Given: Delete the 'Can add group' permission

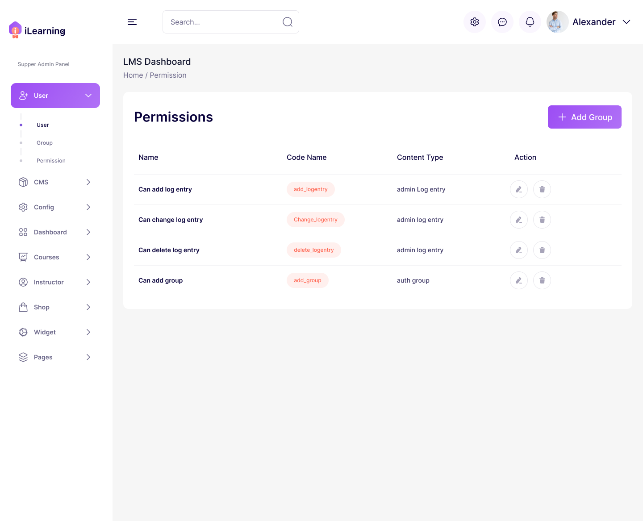Looking at the screenshot, I should tap(542, 280).
